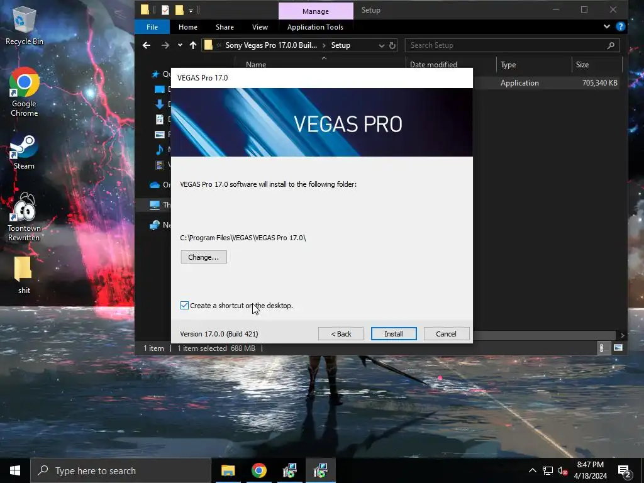Select the Downloads arrow icon in sidebar
Screen dimensions: 644x483
coord(160,104)
